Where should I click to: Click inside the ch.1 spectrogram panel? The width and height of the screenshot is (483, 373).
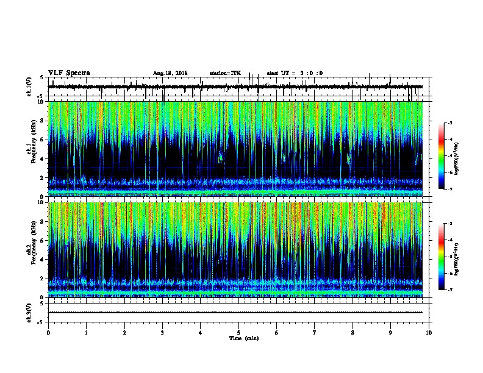[x=235, y=149]
